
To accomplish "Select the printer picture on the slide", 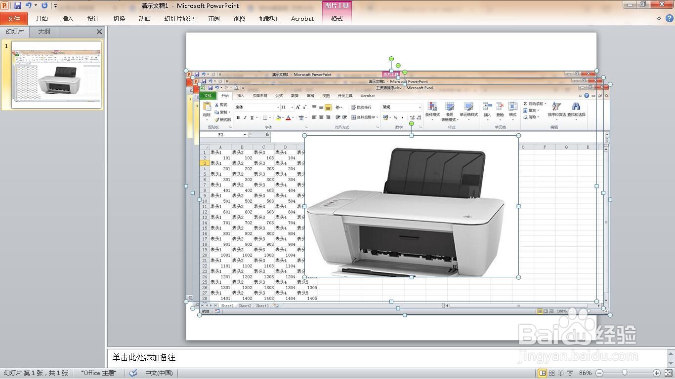I will [x=411, y=206].
